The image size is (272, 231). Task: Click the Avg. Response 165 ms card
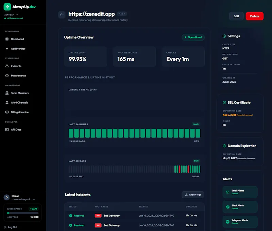pos(134,56)
